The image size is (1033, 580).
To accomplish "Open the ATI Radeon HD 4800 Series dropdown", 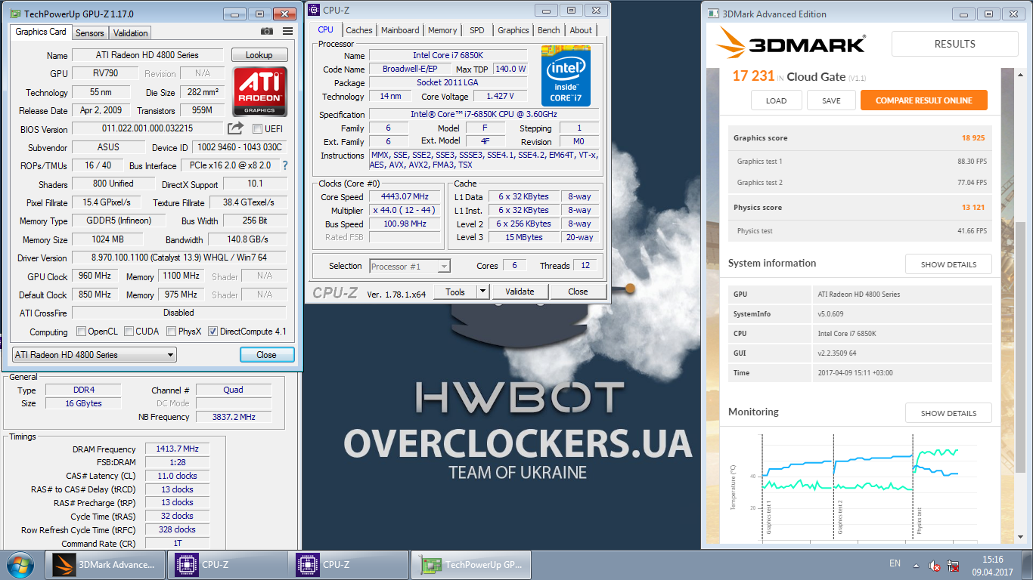I will point(95,354).
